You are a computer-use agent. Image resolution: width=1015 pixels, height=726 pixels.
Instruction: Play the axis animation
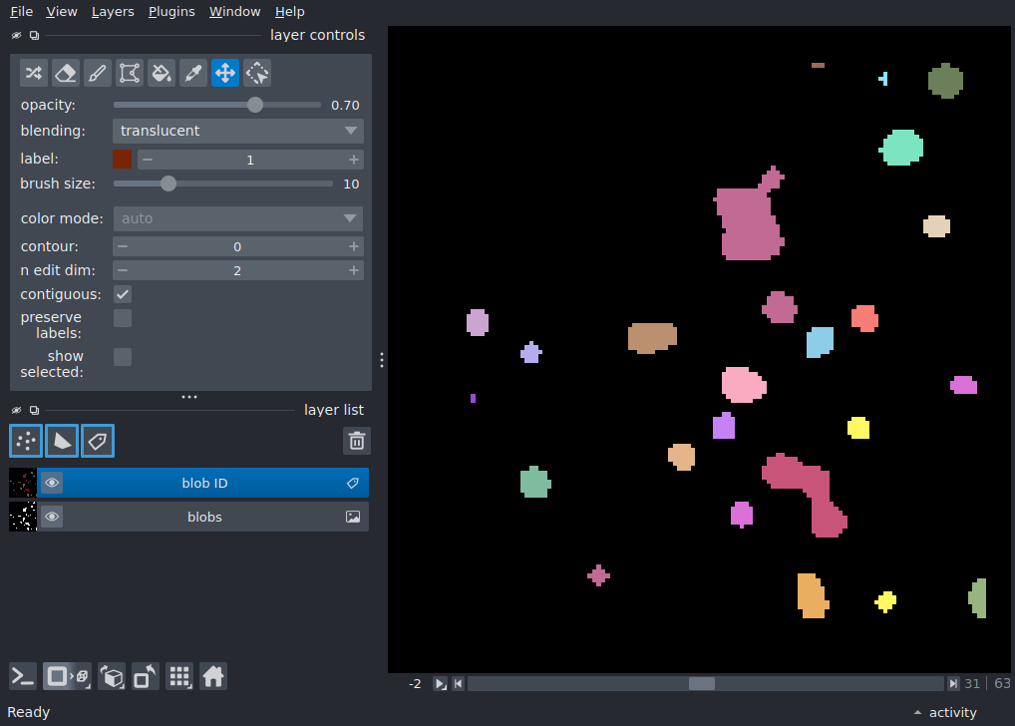pos(440,684)
